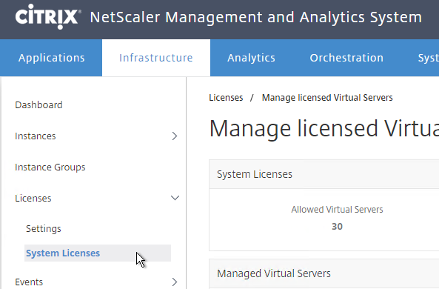Screen dimensions: 439x289
Task: Click the System Licenses panel header
Action: tap(324, 174)
